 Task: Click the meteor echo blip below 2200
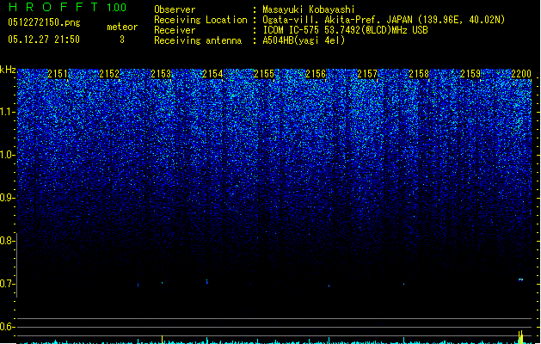(x=521, y=279)
